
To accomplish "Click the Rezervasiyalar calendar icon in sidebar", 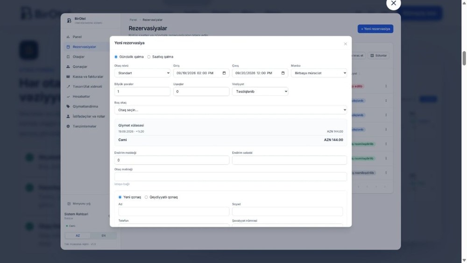I will (x=68, y=47).
